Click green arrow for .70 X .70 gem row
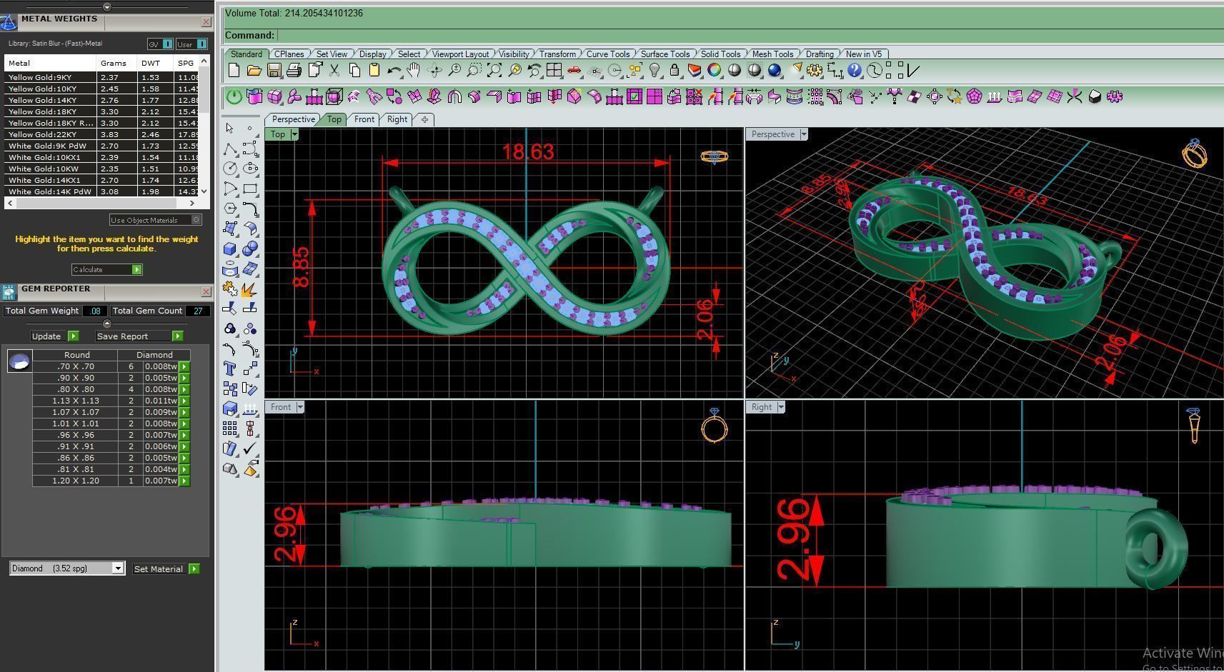 184,366
